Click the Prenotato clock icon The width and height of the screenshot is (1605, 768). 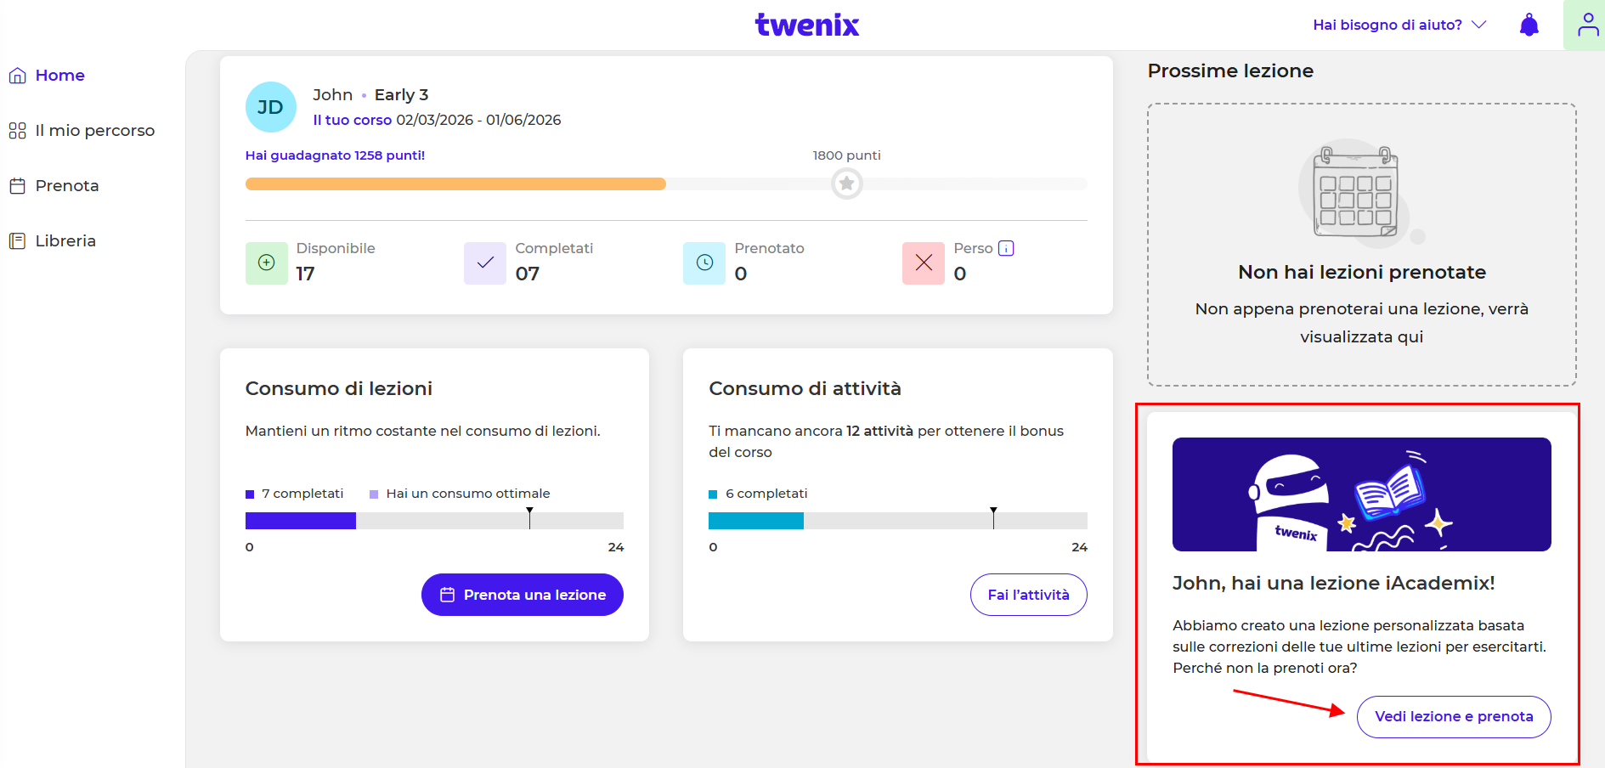tap(704, 263)
